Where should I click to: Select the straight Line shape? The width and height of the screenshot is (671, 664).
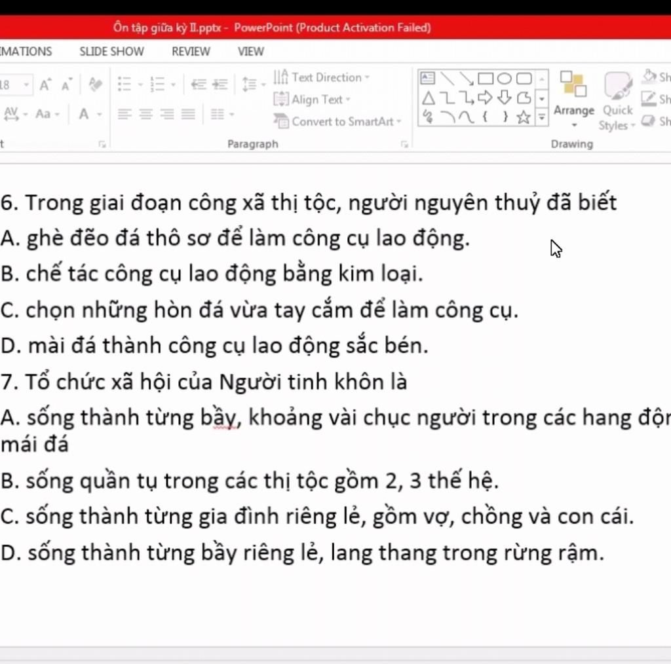click(x=447, y=78)
